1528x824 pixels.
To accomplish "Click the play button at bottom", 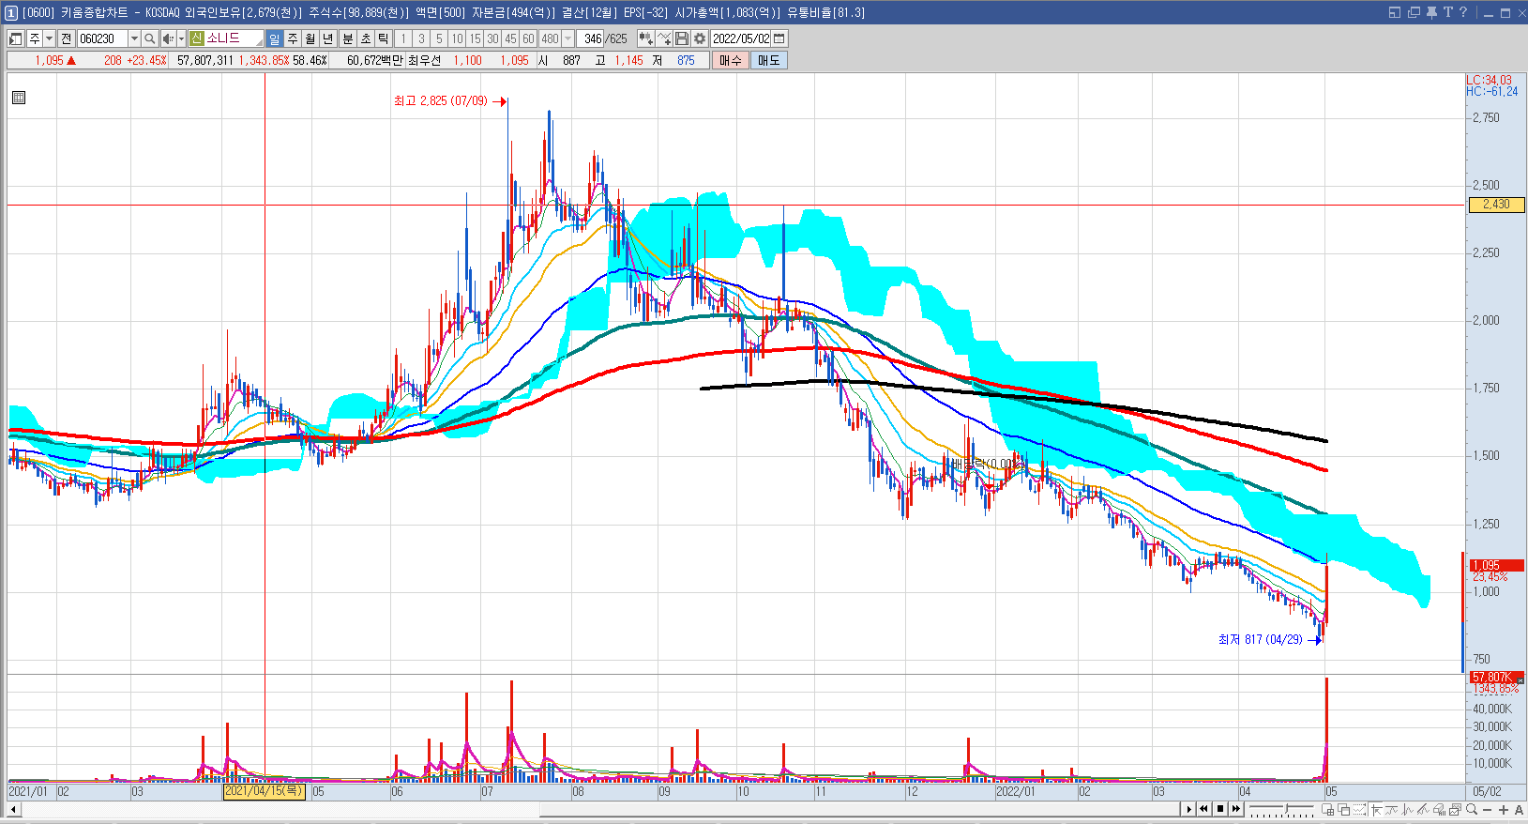I will tap(1189, 809).
